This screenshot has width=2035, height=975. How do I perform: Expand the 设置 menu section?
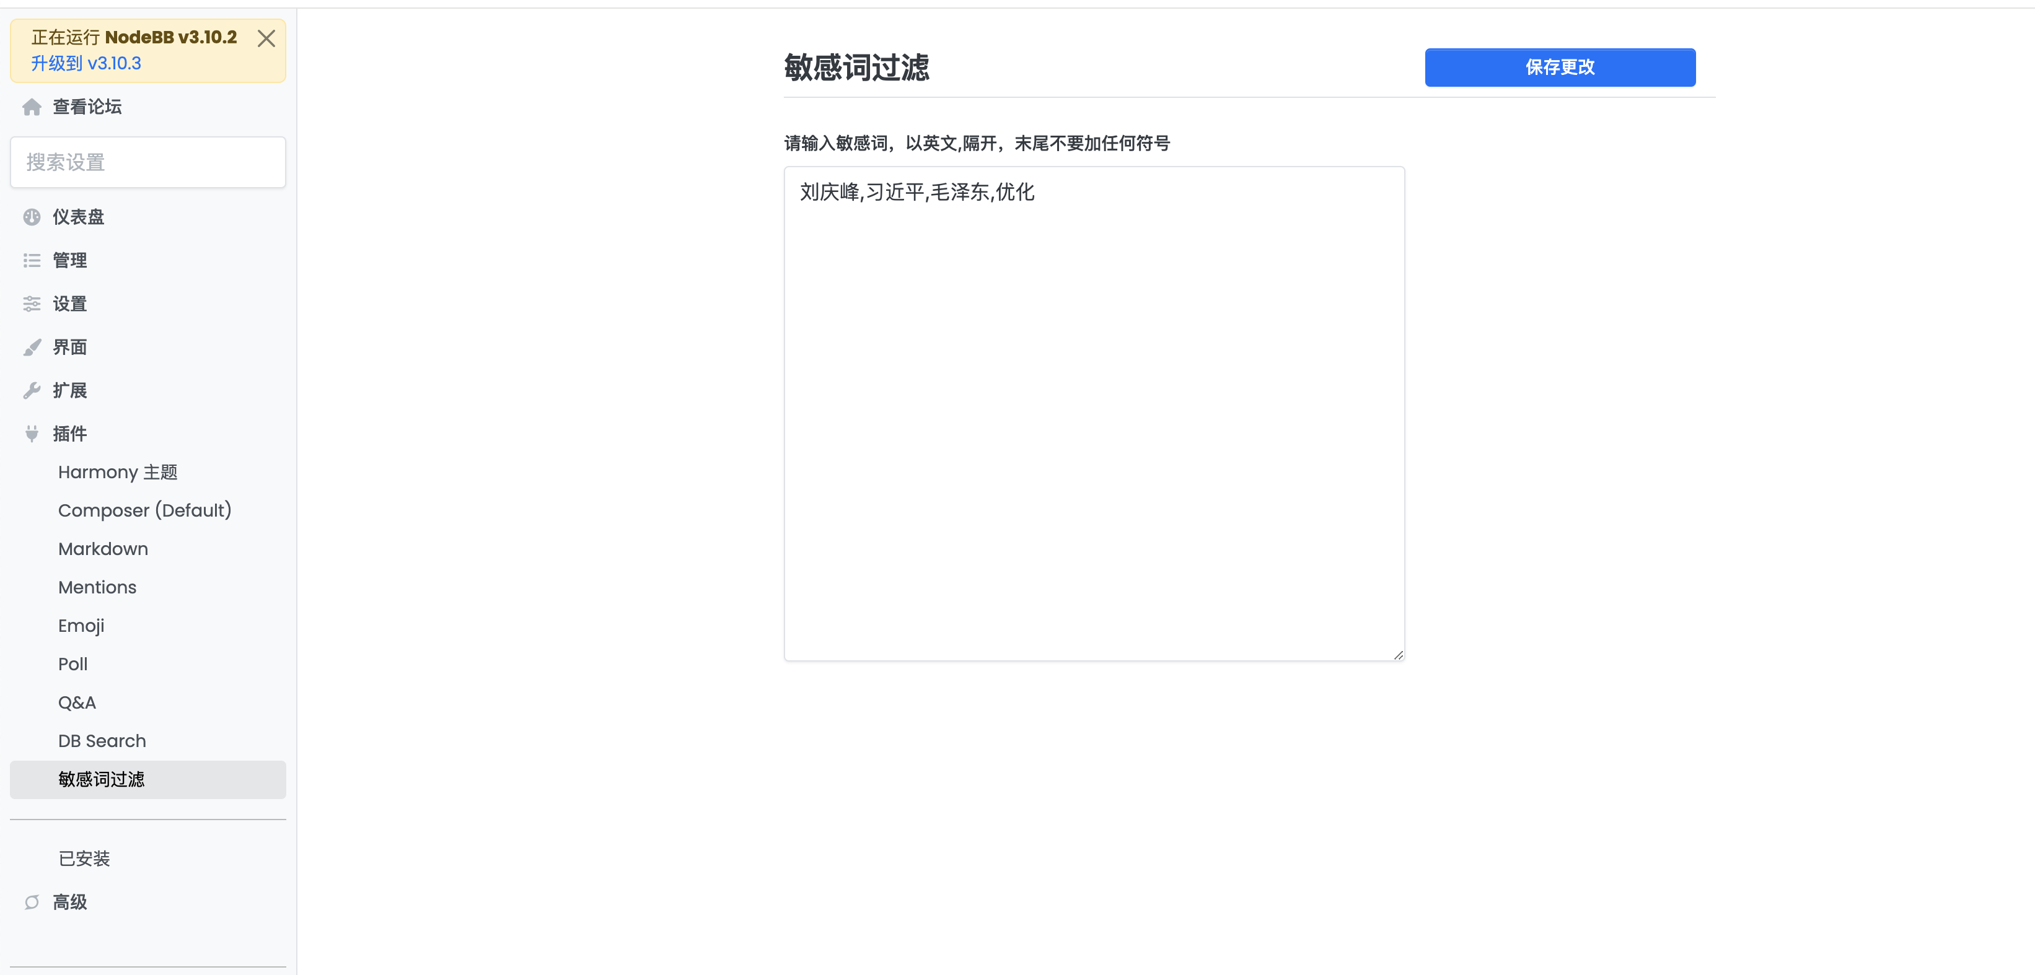click(x=69, y=304)
